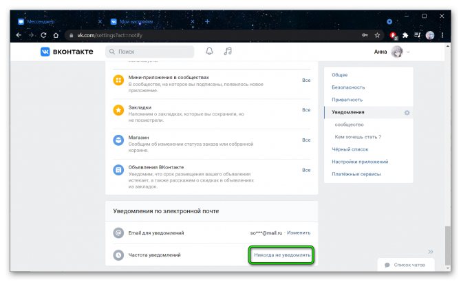Open the Никогда не уведомлять frequency dropdown
Image resolution: width=461 pixels, height=282 pixels.
[281, 255]
